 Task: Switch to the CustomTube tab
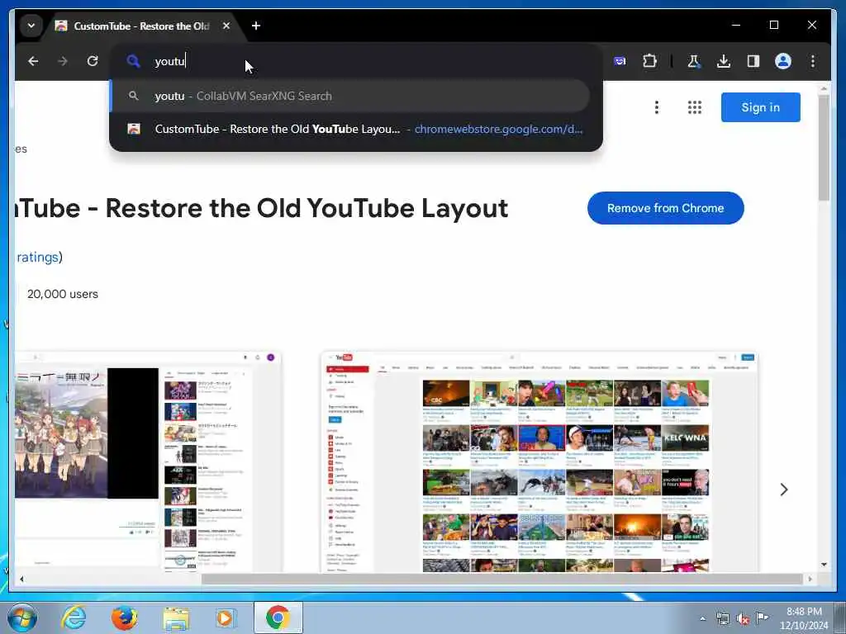click(x=141, y=26)
